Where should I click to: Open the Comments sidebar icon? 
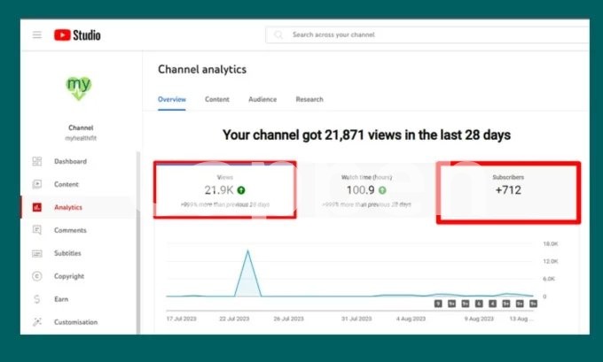37,230
